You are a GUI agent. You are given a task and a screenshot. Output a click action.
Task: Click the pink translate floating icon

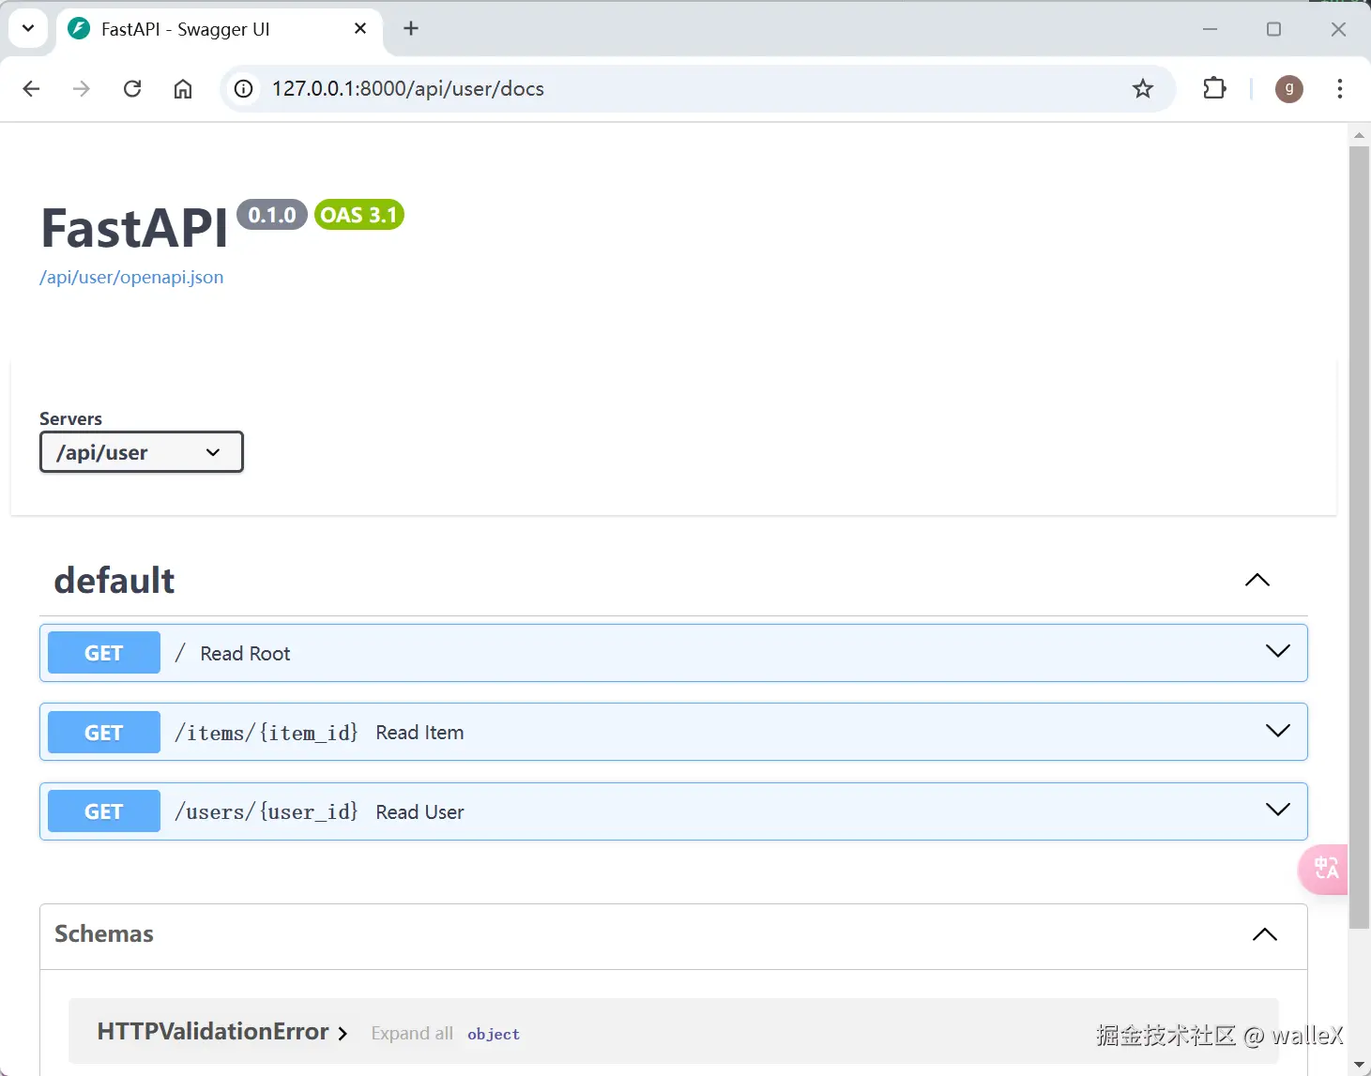[1324, 869]
